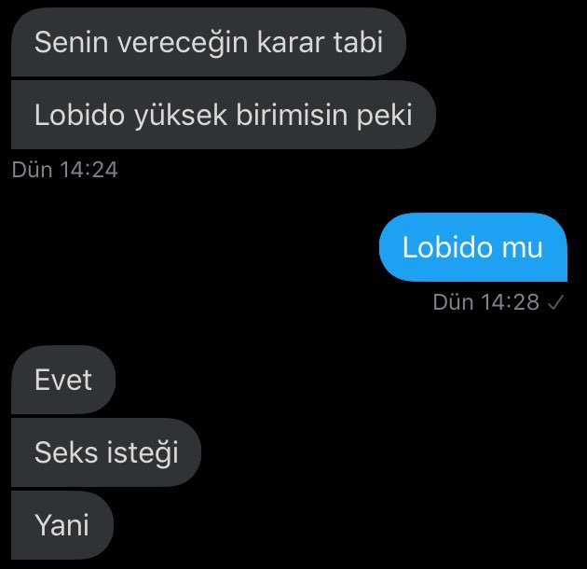Viewport: 587px width, 569px height.
Task: Tap the word "vereceğin" in the top message
Action: click(x=183, y=44)
